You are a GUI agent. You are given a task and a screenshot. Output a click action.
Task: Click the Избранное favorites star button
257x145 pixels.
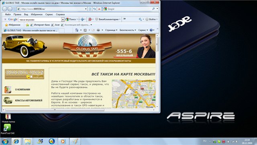tap(12, 25)
